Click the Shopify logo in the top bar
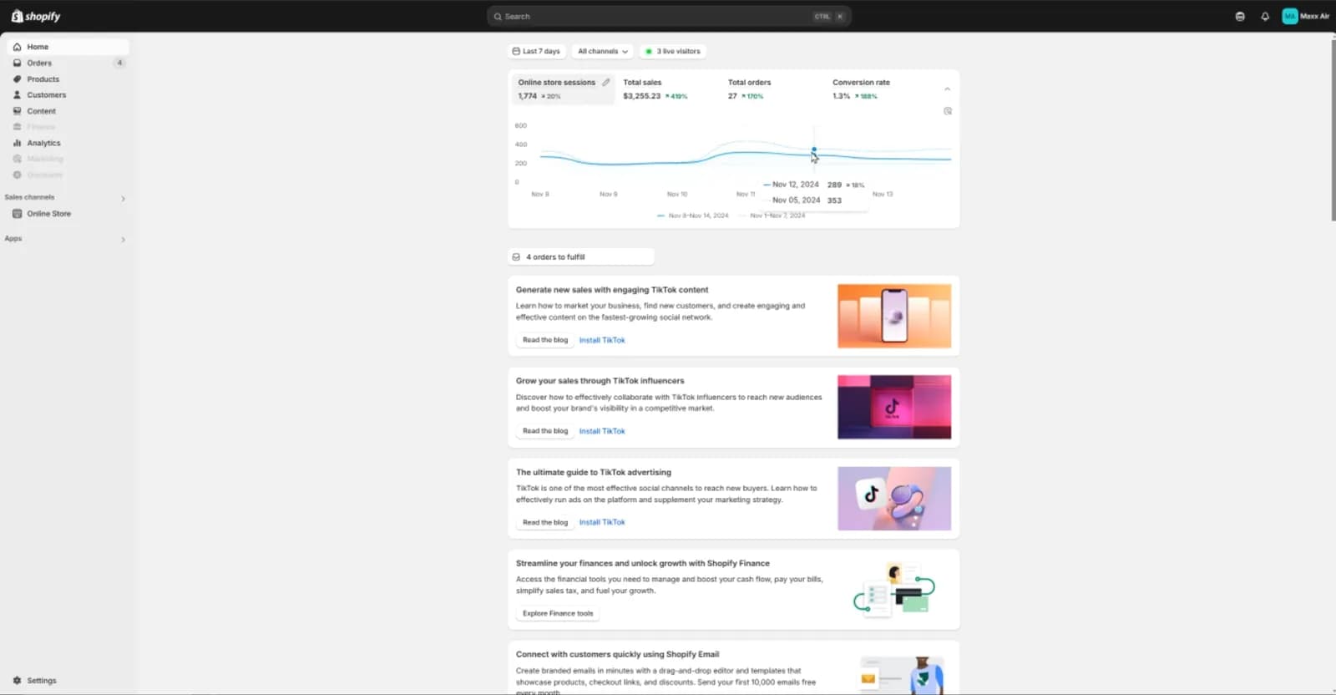This screenshot has width=1336, height=695. (x=36, y=16)
